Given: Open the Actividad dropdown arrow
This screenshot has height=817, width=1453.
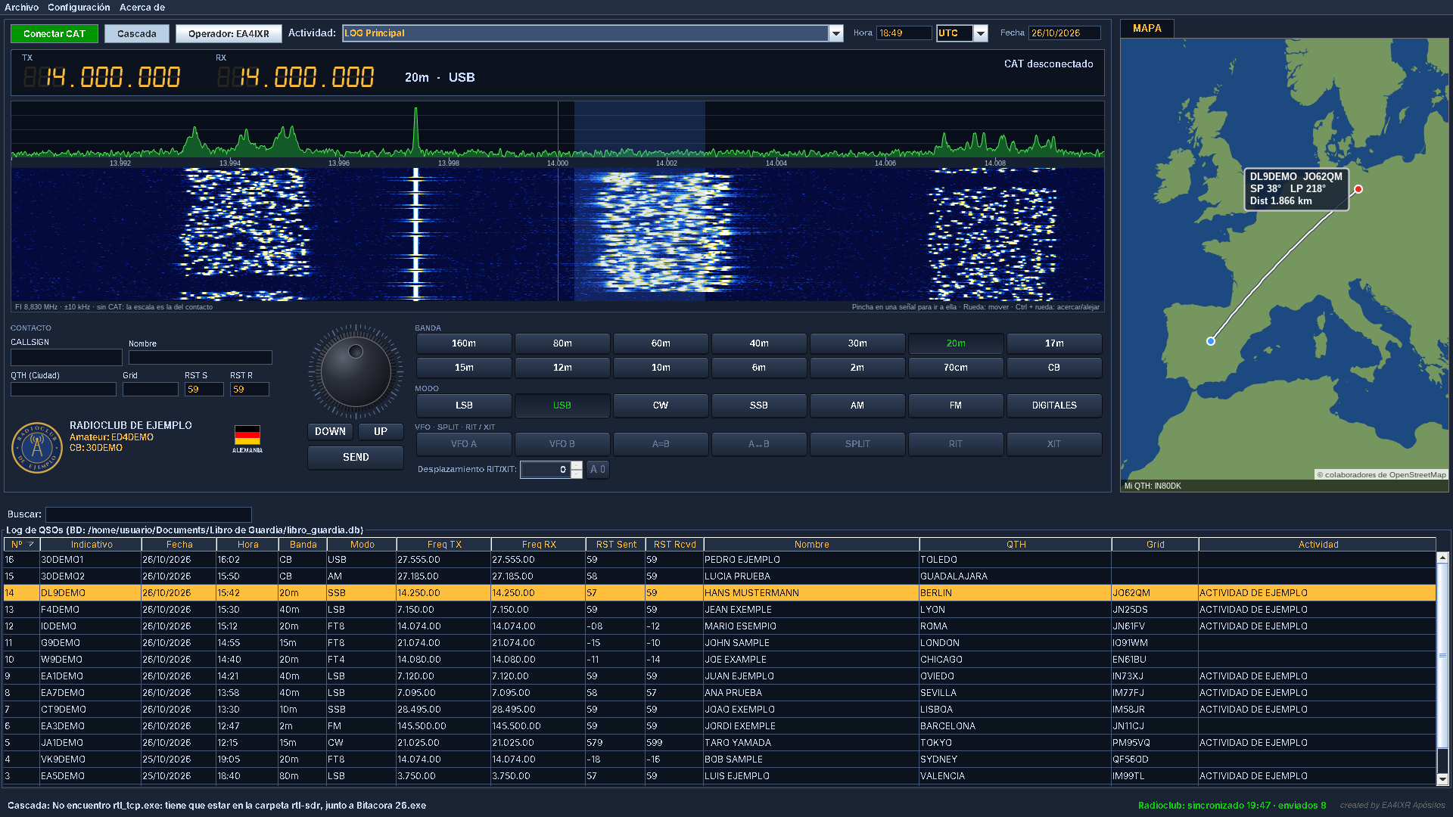Looking at the screenshot, I should pos(836,33).
